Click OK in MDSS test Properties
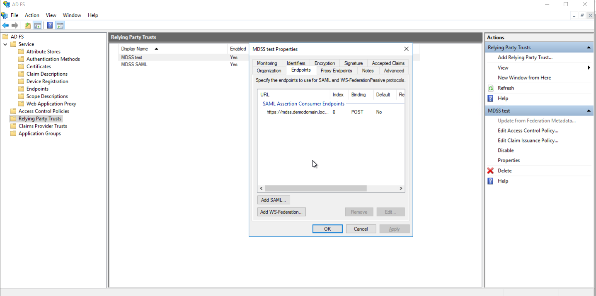 coord(327,229)
